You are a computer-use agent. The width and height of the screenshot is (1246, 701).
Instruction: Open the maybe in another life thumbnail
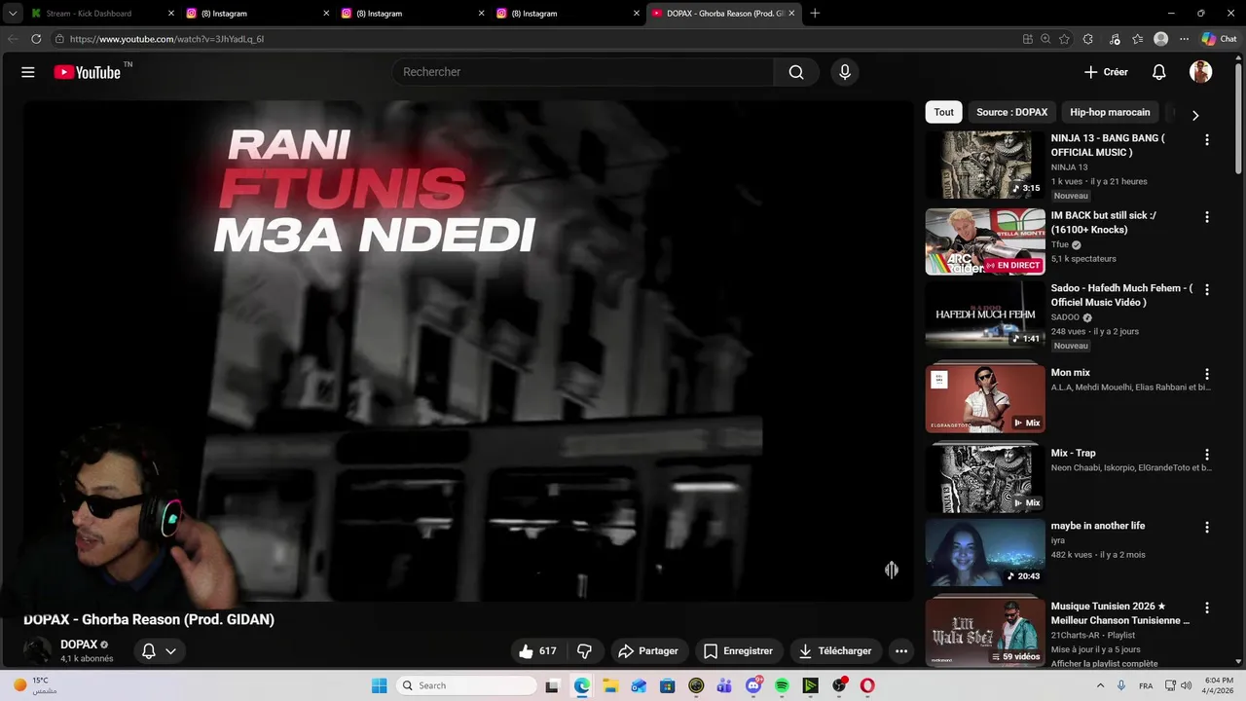(x=985, y=552)
